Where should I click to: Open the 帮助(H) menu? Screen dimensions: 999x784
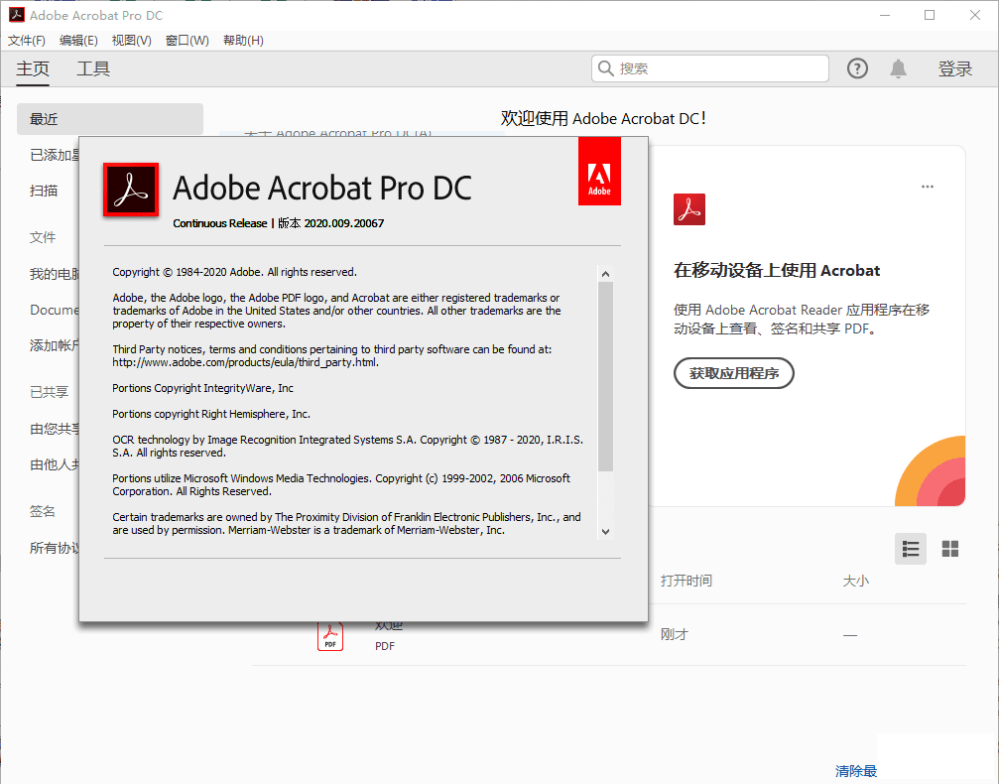pos(243,41)
